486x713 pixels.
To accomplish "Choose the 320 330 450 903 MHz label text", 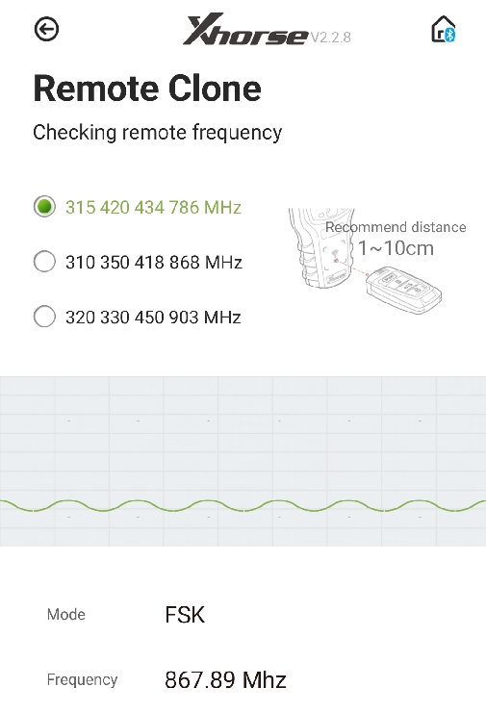I will click(x=153, y=317).
